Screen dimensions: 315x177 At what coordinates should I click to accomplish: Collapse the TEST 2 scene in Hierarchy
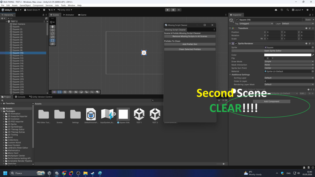pos(6,21)
